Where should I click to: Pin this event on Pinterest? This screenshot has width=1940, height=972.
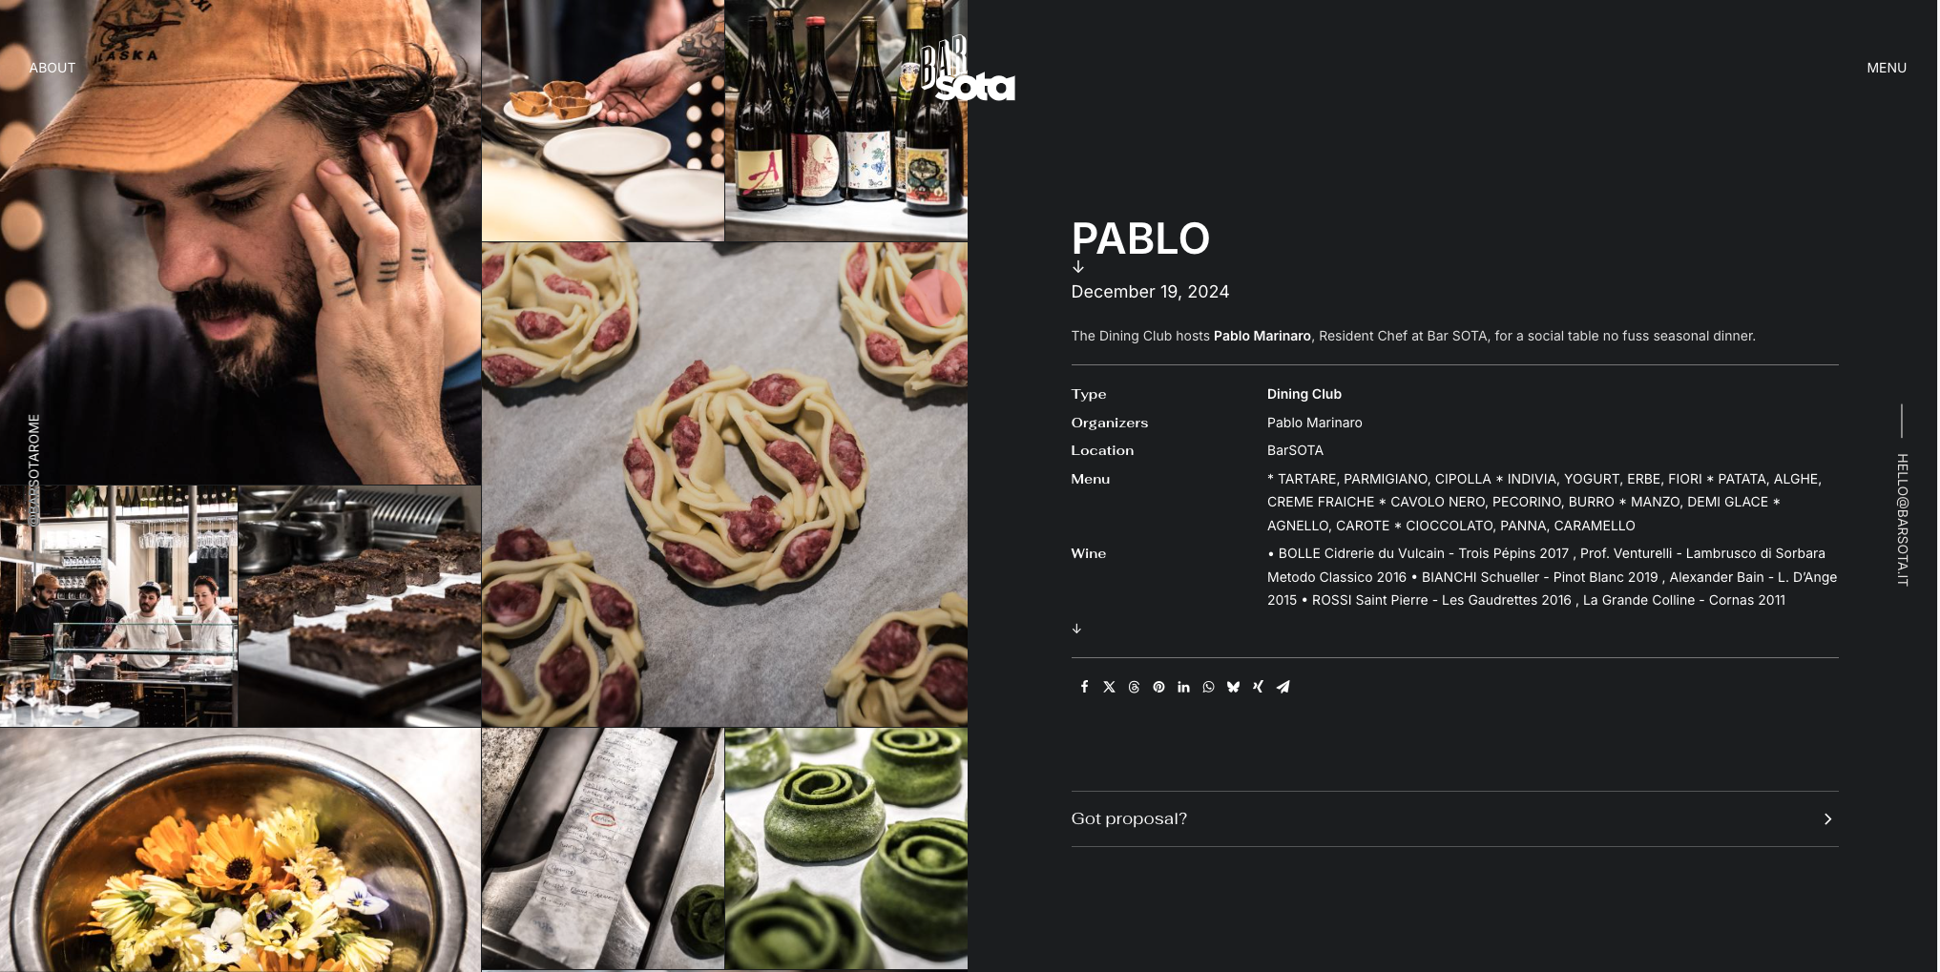click(1158, 687)
